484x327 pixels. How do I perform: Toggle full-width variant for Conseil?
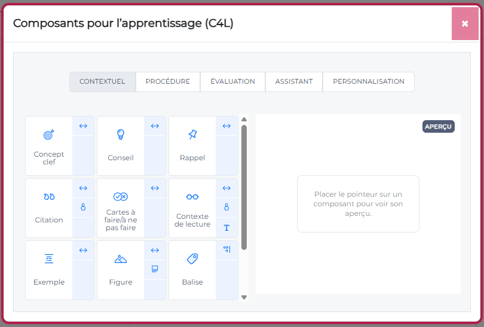coord(155,126)
